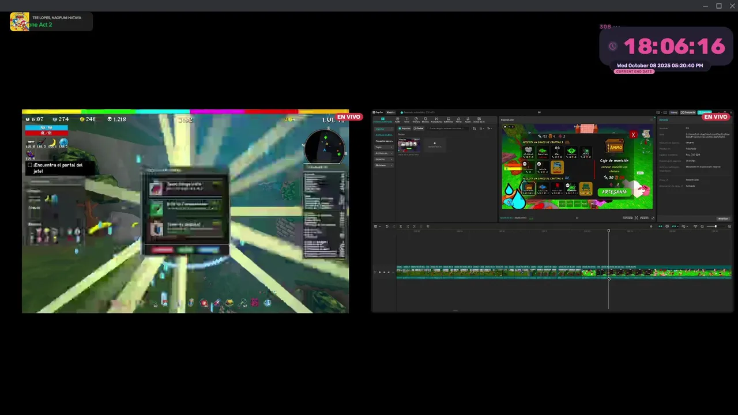738x415 pixels.
Task: Click the Sonic Mania album art
Action: tap(20, 21)
